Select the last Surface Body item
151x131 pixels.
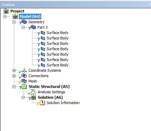click(57, 65)
